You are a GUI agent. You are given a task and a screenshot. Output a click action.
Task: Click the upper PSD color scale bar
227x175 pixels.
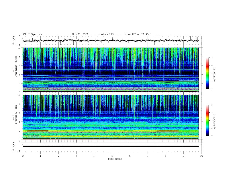207,73
